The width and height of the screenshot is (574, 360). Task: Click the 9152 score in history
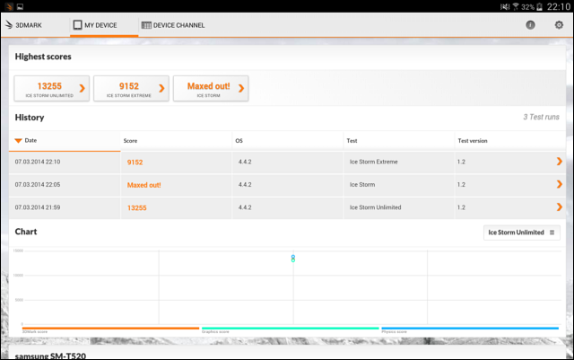tap(135, 162)
